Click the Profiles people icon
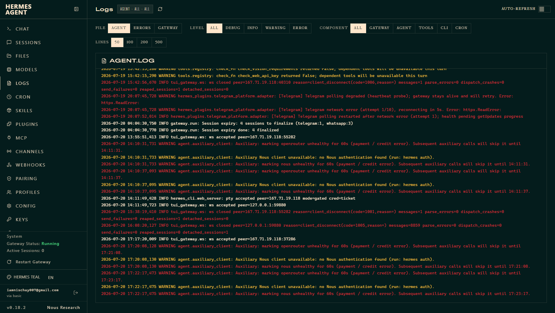This screenshot has width=555, height=313. [x=9, y=192]
